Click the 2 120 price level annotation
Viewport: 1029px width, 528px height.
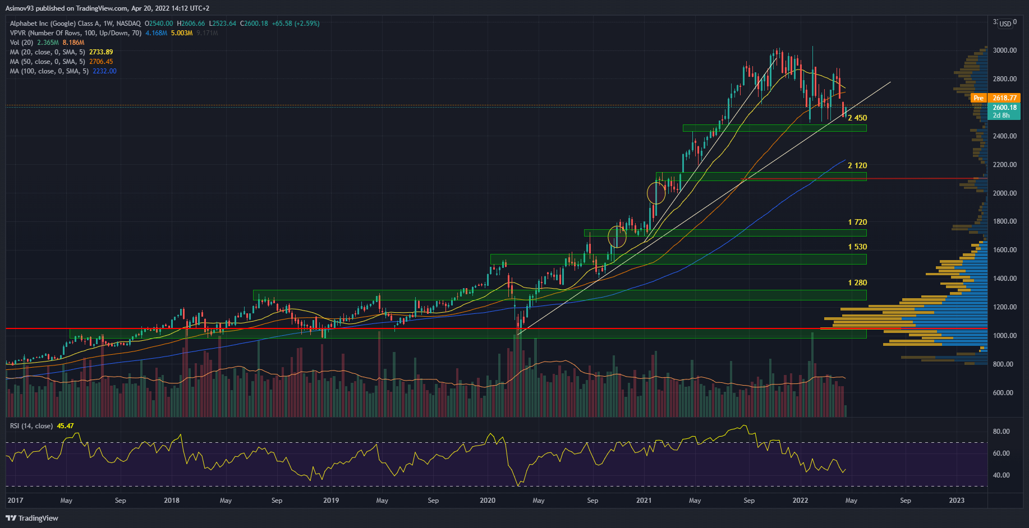pos(857,165)
